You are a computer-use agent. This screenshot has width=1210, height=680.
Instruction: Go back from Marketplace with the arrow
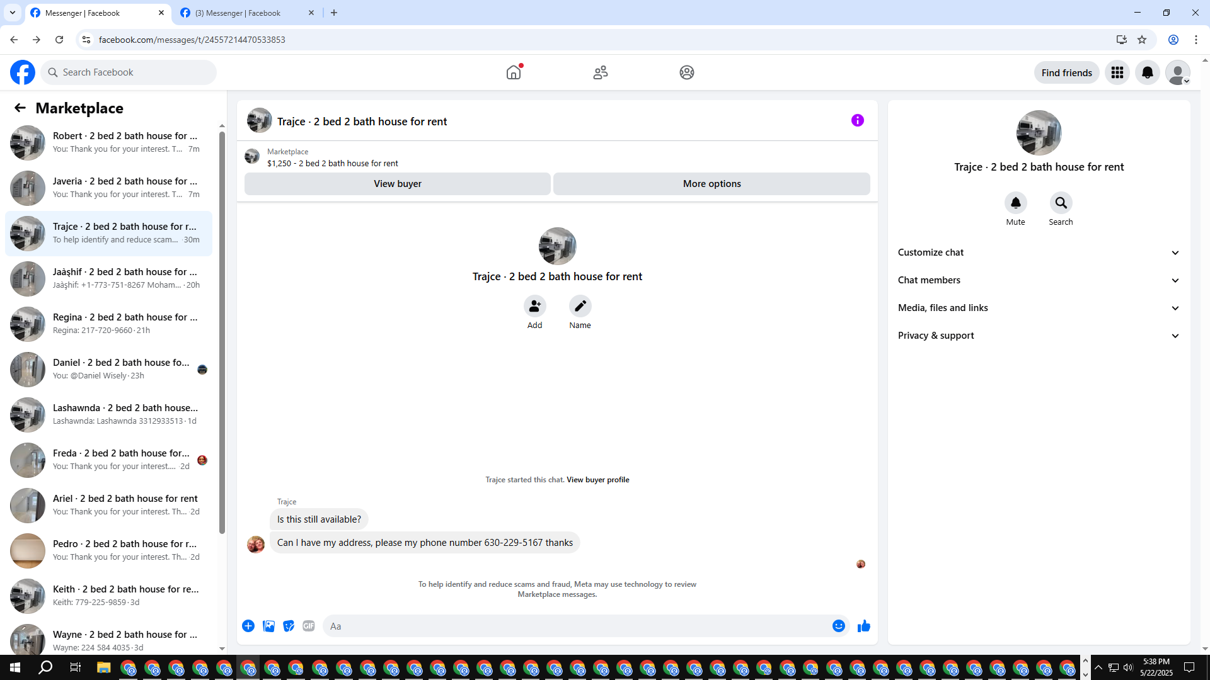20,108
